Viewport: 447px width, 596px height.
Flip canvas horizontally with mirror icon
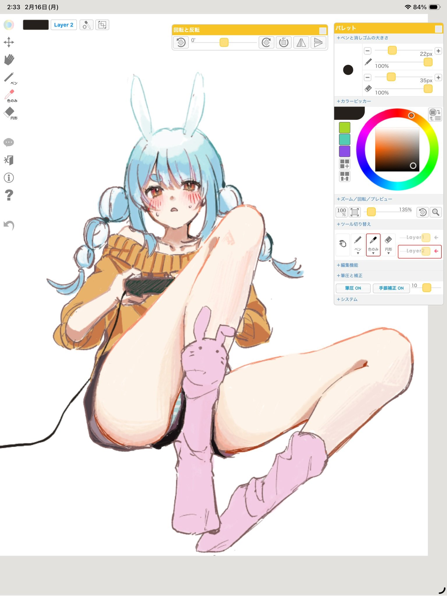tap(301, 42)
